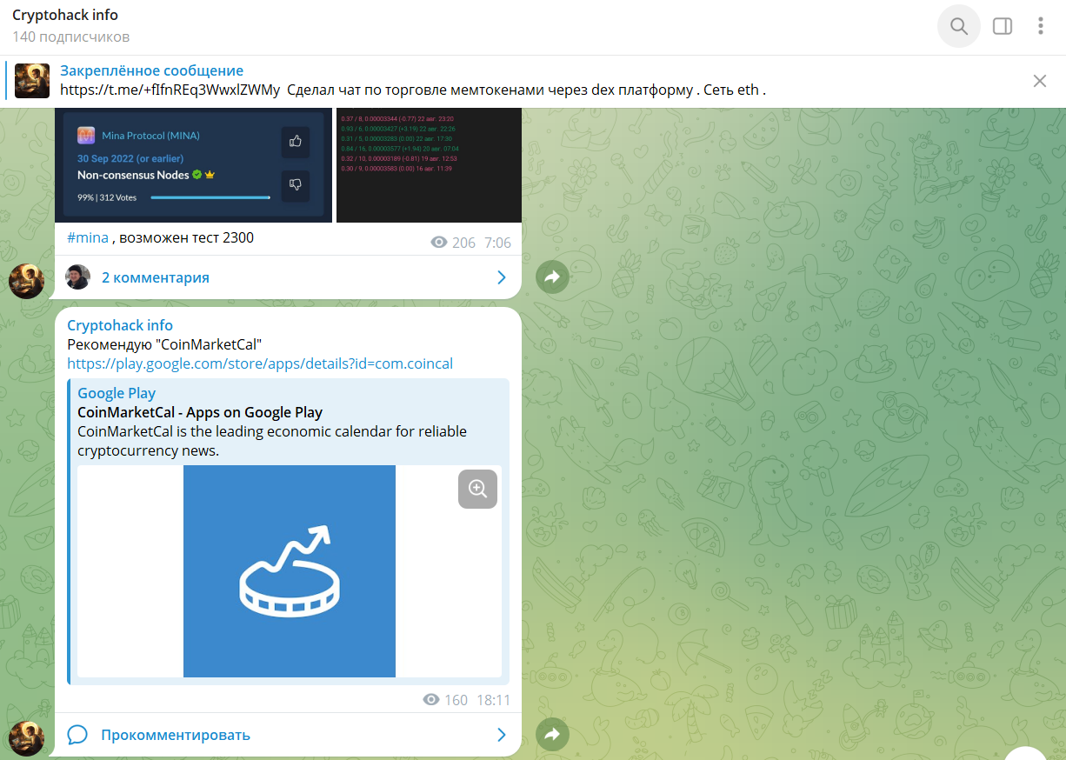Click the 18:11 message timestamp
Screen dimensions: 1066x760
pos(493,700)
